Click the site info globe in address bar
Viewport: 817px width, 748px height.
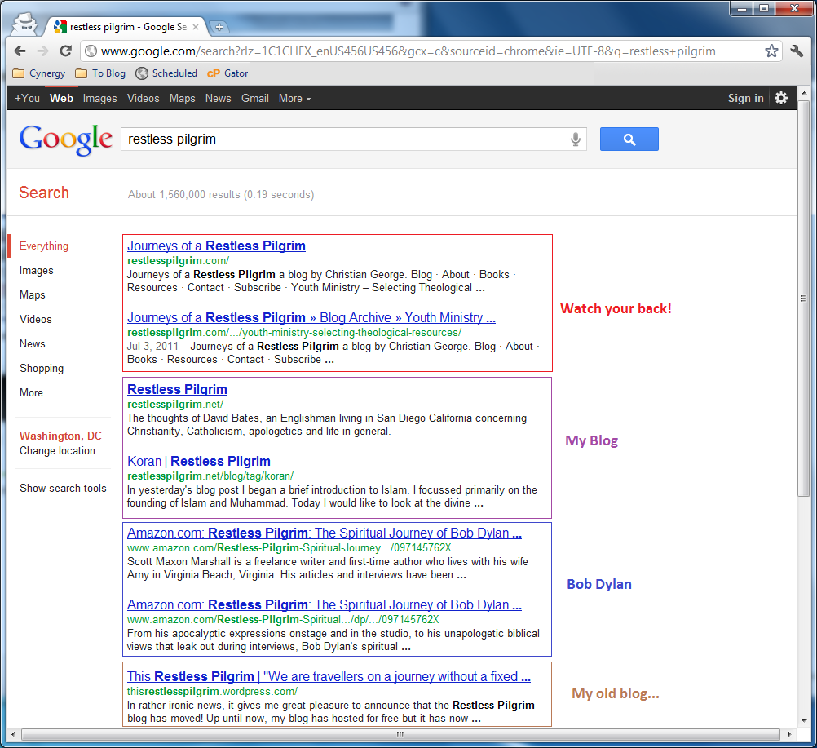pyautogui.click(x=91, y=51)
